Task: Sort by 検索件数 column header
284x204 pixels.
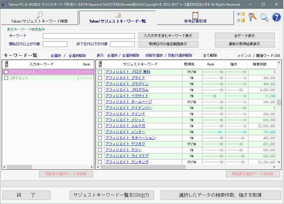Action: [262, 64]
